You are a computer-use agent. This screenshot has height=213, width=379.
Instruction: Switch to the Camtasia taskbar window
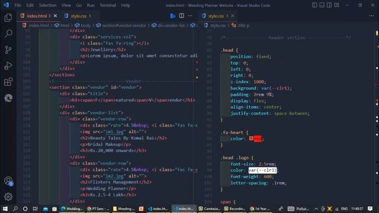pyautogui.click(x=209, y=209)
